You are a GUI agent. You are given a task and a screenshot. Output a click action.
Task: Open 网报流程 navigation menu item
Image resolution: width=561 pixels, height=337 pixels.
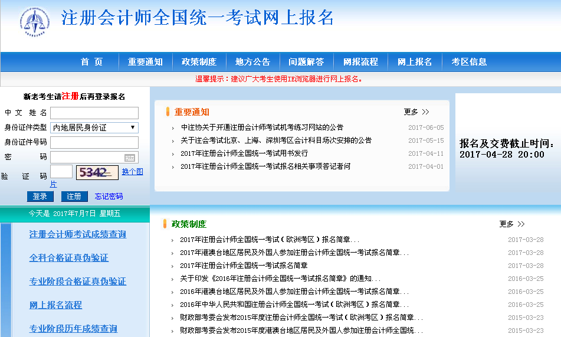point(360,62)
